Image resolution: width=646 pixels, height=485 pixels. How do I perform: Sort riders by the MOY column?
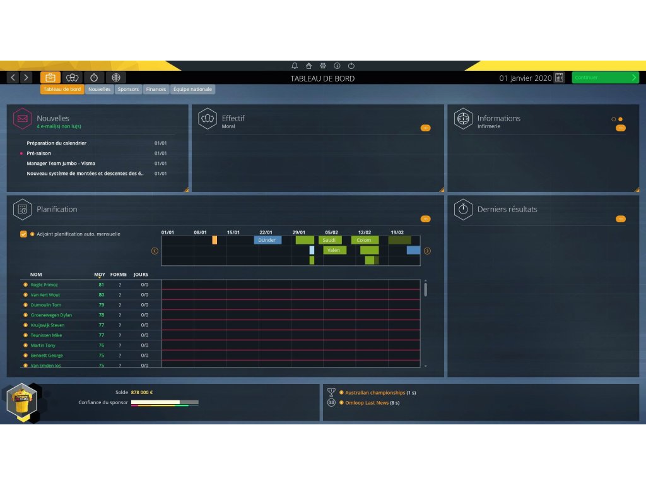tap(99, 274)
